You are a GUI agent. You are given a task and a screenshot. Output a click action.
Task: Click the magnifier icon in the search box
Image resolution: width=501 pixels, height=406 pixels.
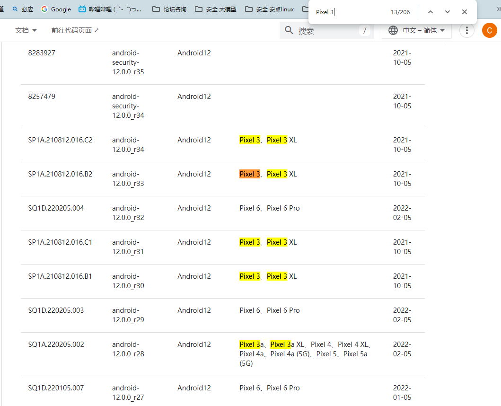click(289, 30)
